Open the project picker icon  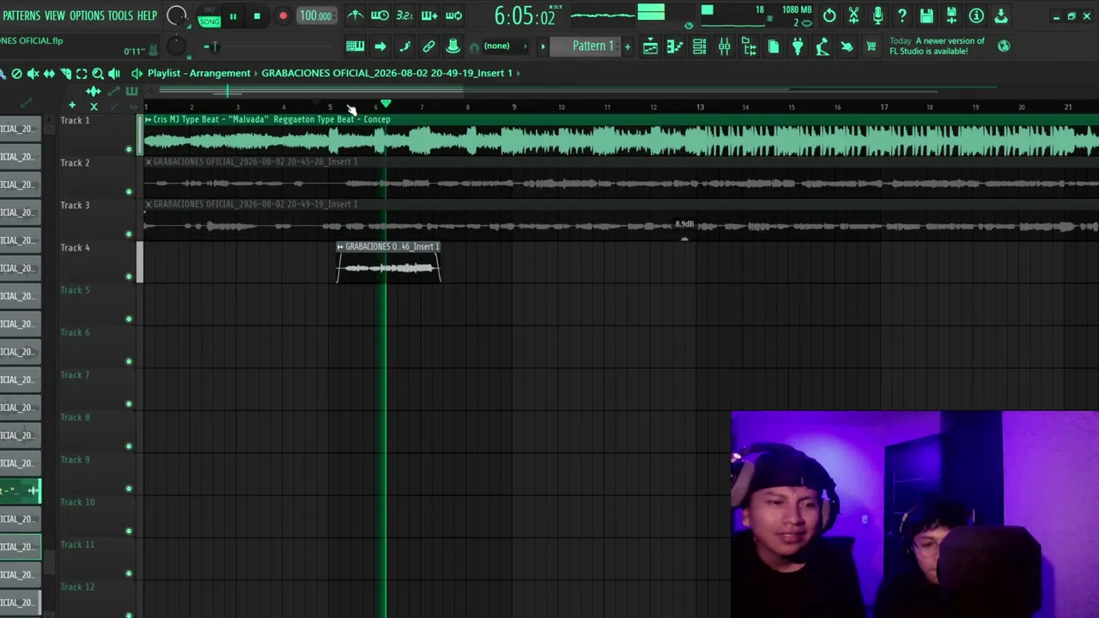click(x=774, y=46)
